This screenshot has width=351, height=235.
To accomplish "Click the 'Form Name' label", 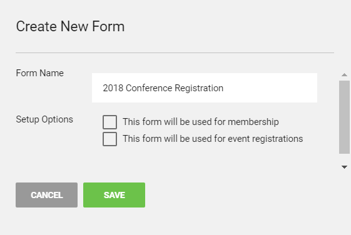I will click(39, 73).
